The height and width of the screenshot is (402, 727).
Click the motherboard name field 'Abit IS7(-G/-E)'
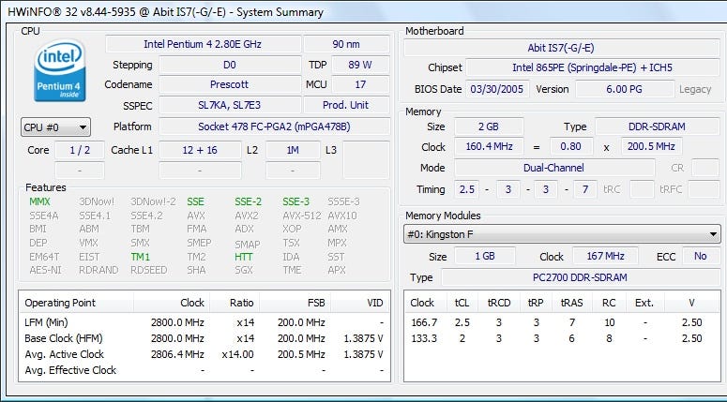(x=561, y=48)
